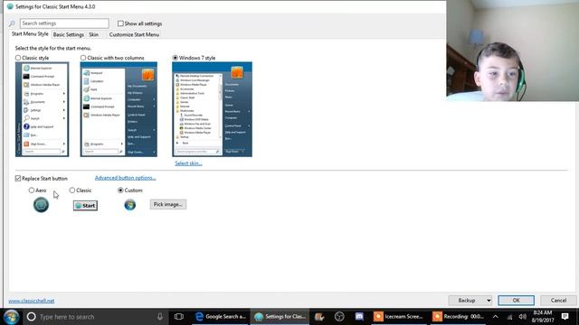Open the Icecream Screen Recorder taskbar button
The image size is (579, 325).
tap(398, 317)
